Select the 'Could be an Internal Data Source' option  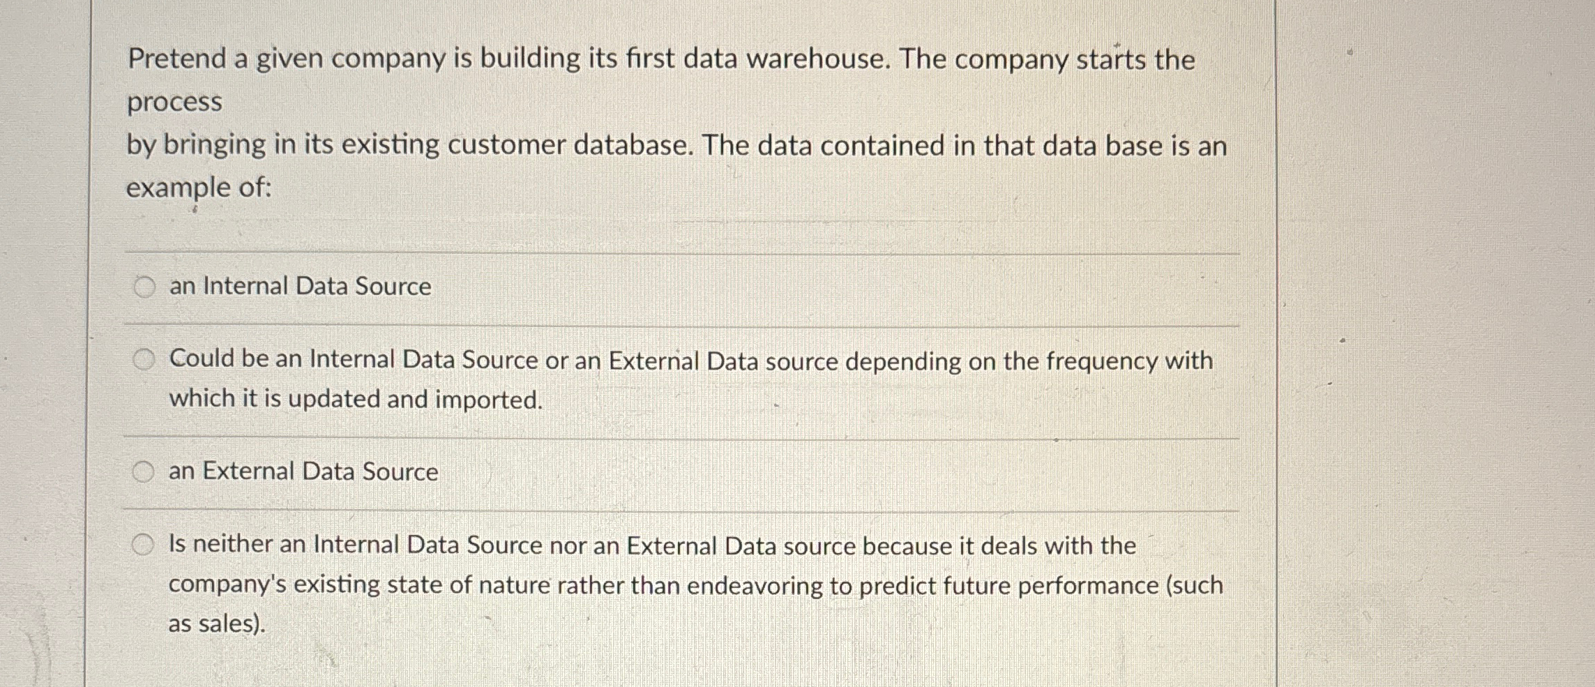[144, 360]
